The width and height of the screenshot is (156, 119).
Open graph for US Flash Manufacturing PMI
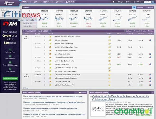pyautogui.click(x=150, y=85)
